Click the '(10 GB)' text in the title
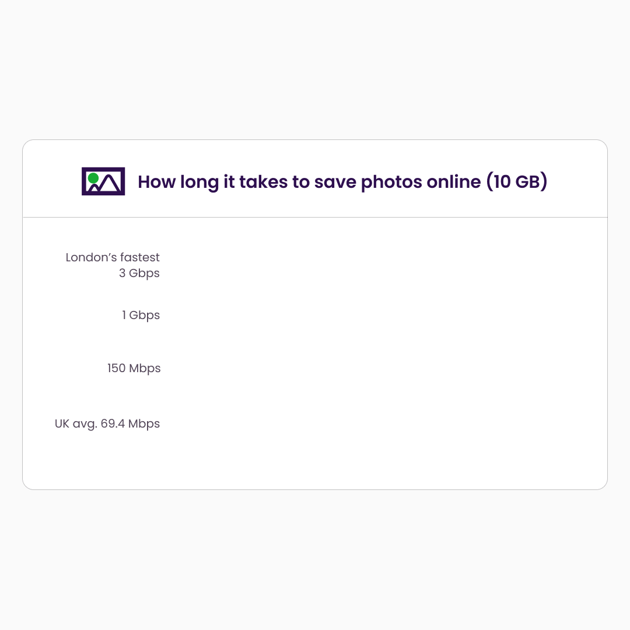630x630 pixels. 517,181
